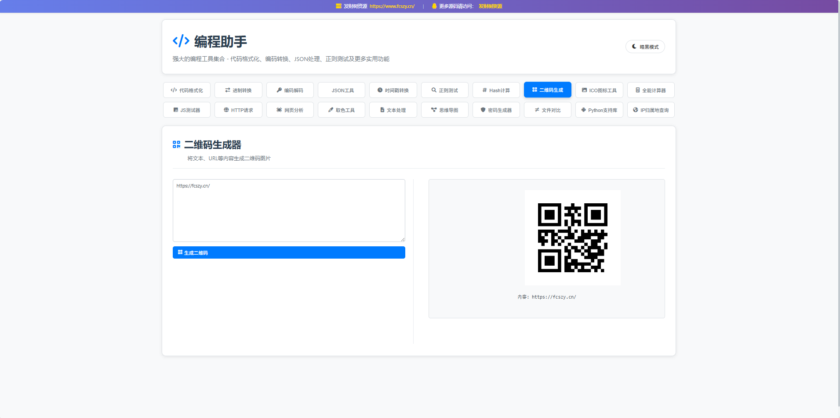Open the 文件对比 tab
The width and height of the screenshot is (840, 418).
coord(548,110)
